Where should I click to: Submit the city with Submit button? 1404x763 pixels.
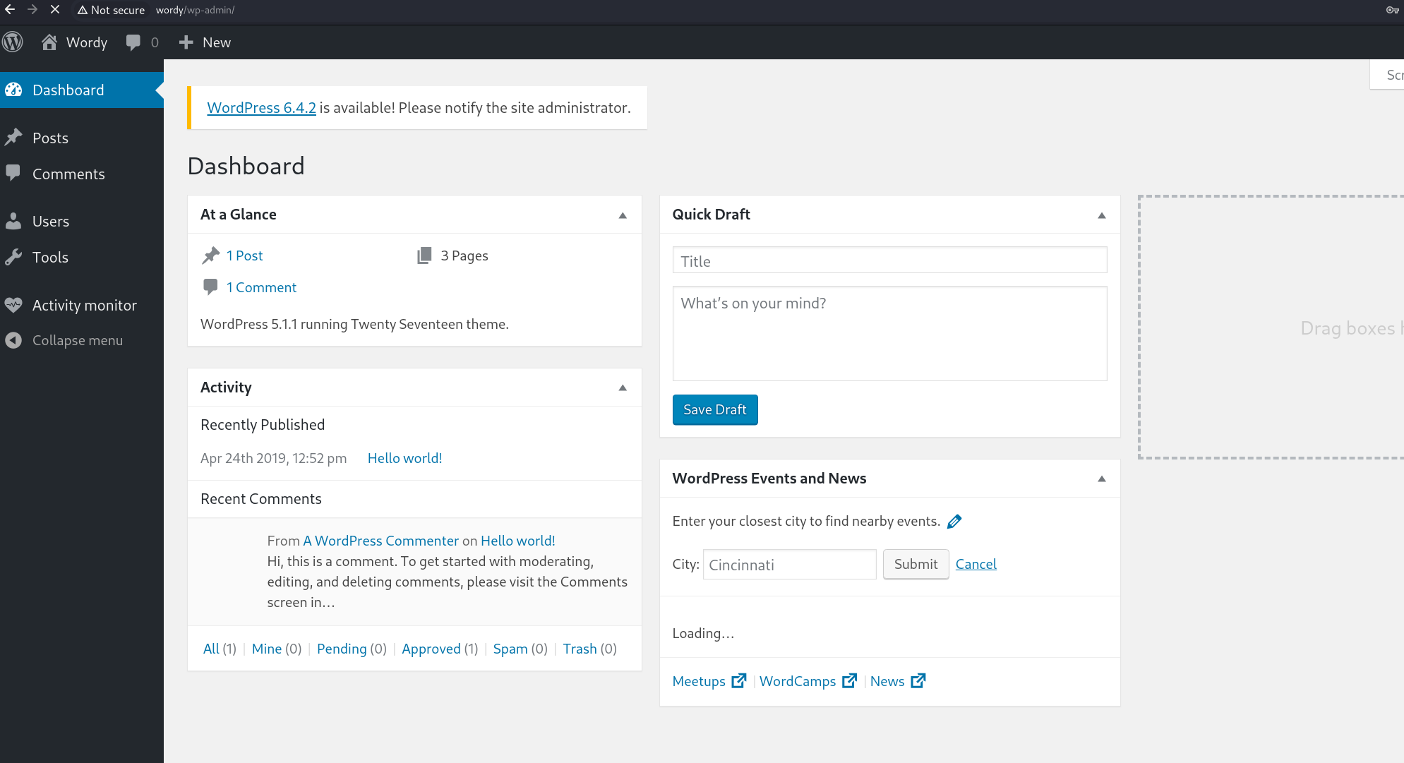point(916,564)
